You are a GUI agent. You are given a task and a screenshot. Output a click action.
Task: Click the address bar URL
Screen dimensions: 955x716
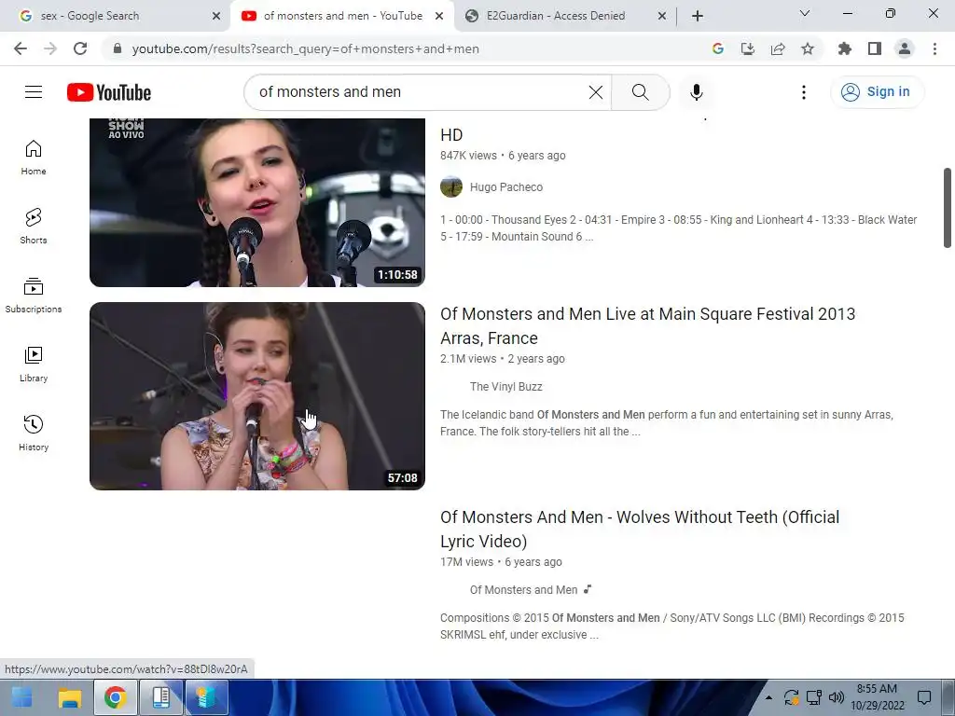pyautogui.click(x=306, y=48)
